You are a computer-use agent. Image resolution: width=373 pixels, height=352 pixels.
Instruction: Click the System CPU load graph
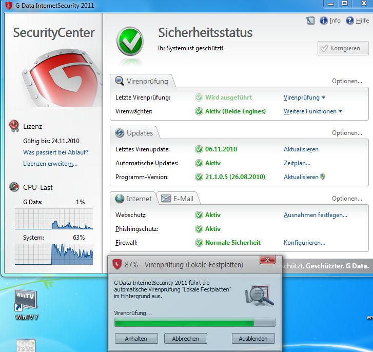(x=54, y=254)
